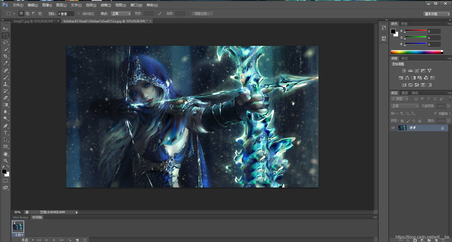This screenshot has width=452, height=242.
Task: Select the Quick Selection tool
Action: (x=6, y=49)
